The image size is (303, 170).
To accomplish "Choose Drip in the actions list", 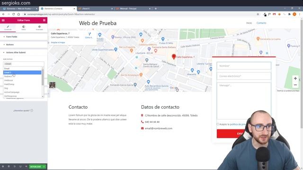I will (22, 88).
